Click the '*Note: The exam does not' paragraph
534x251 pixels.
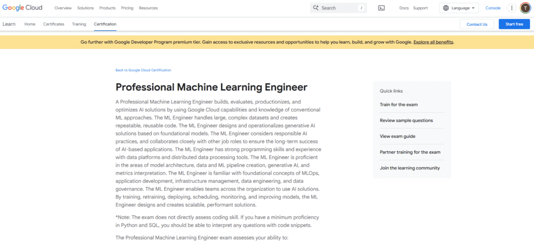pos(217,221)
